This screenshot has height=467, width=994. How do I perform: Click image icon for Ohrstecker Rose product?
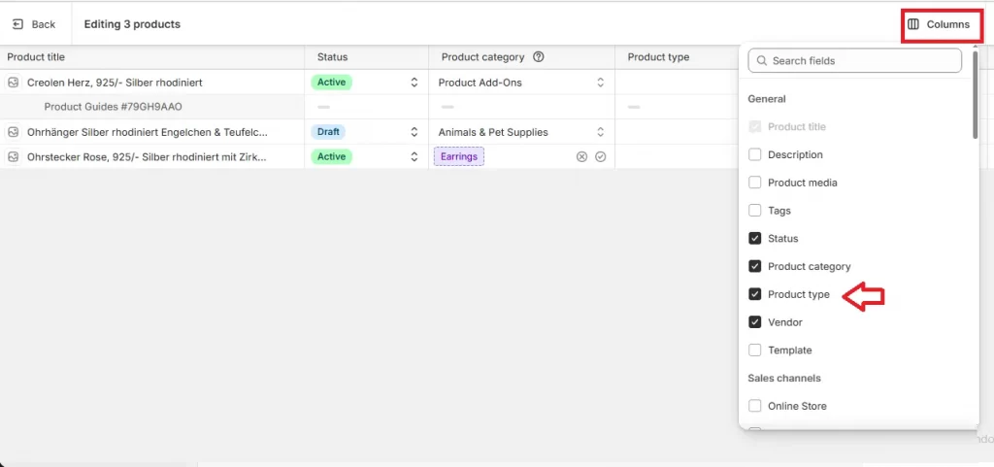[13, 156]
